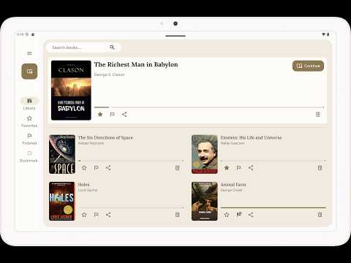This screenshot has height=263, width=351.
Task: Open The Six Directions of Space cover
Action: (x=62, y=154)
